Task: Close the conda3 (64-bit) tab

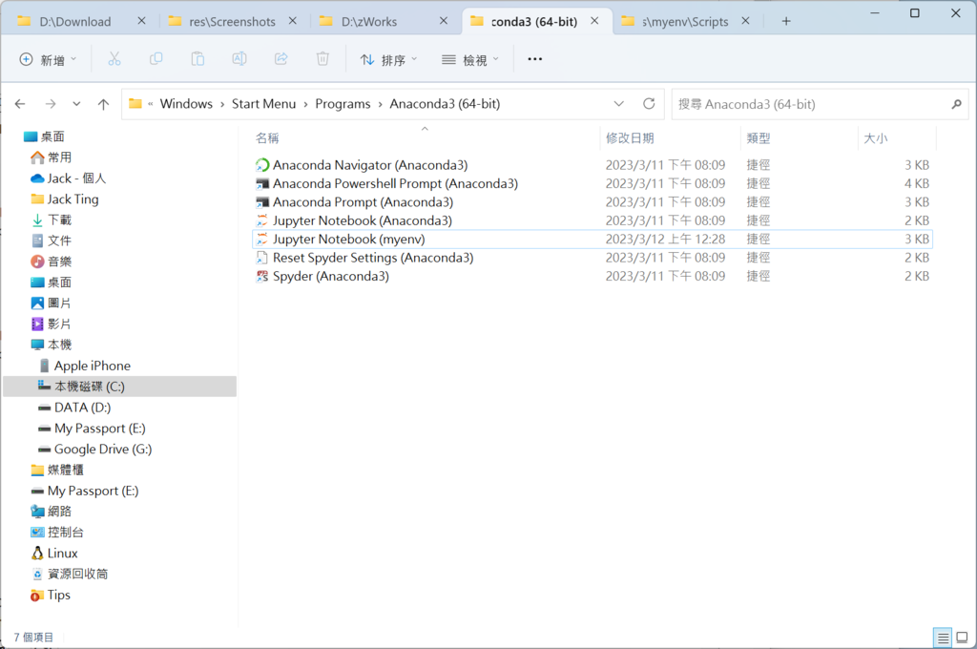Action: [594, 21]
